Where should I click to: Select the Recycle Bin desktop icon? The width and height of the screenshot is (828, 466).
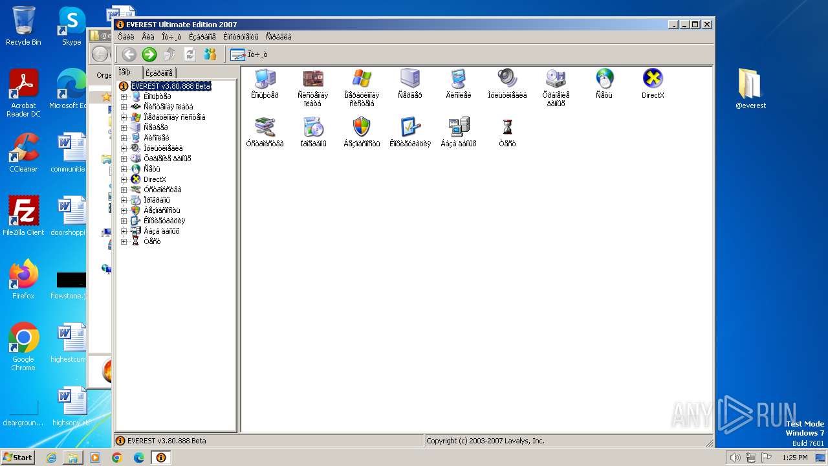click(23, 26)
